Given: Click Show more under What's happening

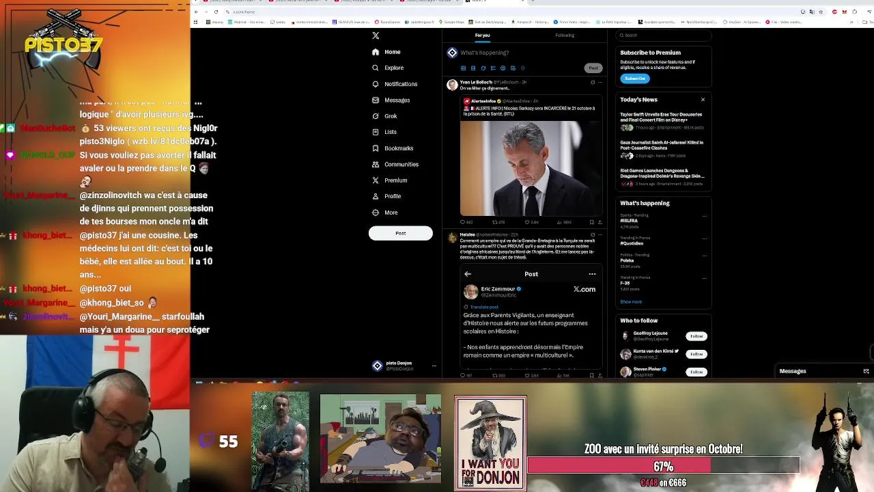Looking at the screenshot, I should click(x=631, y=302).
